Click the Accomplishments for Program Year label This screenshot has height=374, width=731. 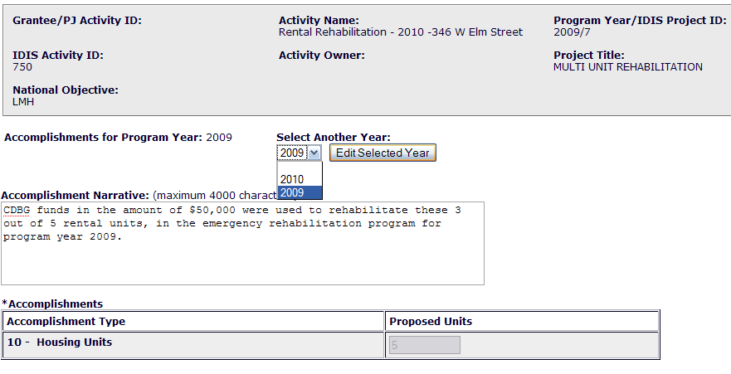tap(103, 138)
